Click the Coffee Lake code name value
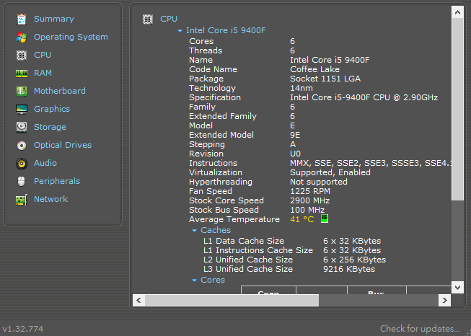471x336 pixels. [314, 69]
